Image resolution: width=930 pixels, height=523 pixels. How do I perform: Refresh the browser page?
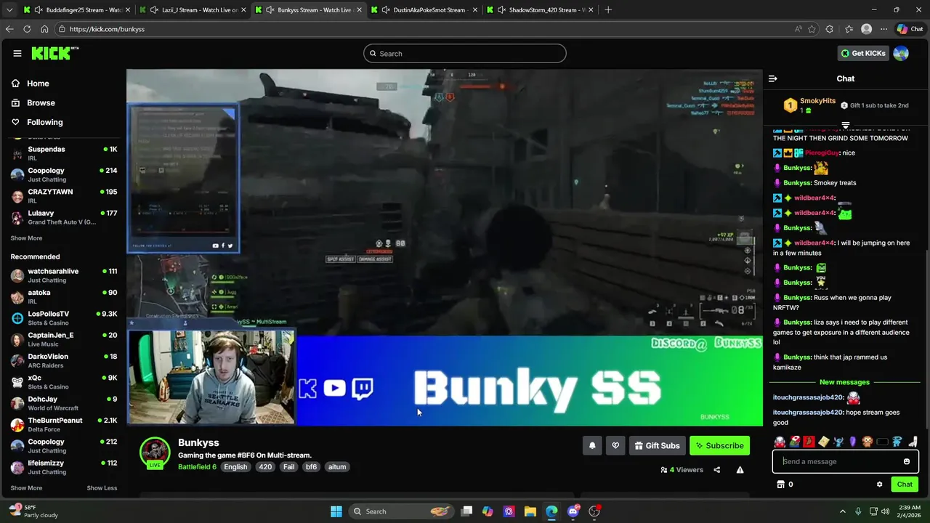[27, 29]
